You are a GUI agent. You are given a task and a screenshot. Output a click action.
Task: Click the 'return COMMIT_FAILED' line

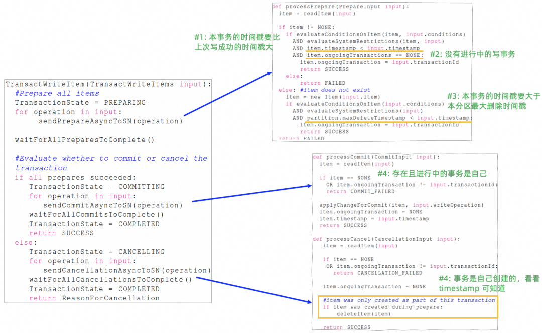coord(360,192)
